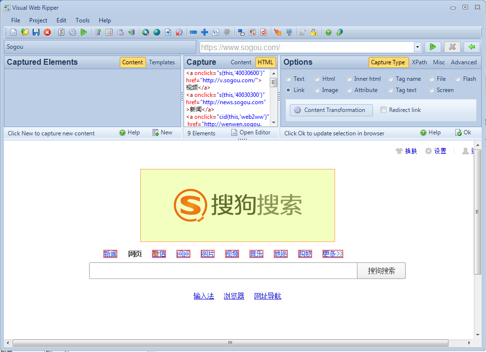The width and height of the screenshot is (486, 352).
Task: Open the Project menu
Action: (x=38, y=20)
